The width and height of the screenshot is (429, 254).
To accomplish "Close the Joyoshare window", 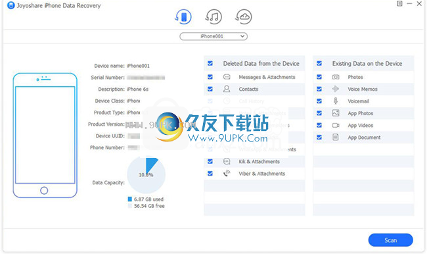I will 419,3.
